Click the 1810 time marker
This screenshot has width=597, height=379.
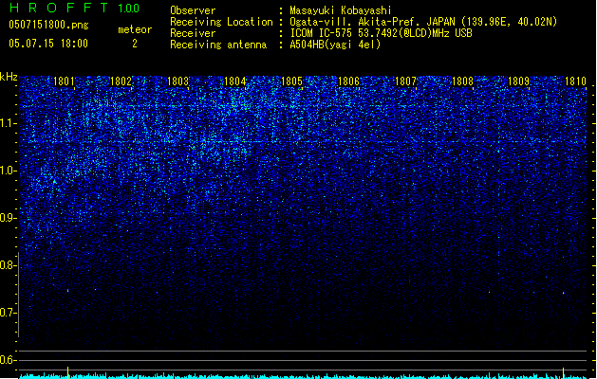pos(576,81)
